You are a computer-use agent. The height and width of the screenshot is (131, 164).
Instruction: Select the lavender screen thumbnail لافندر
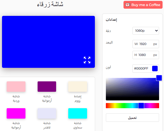pyautogui.click(x=47, y=113)
